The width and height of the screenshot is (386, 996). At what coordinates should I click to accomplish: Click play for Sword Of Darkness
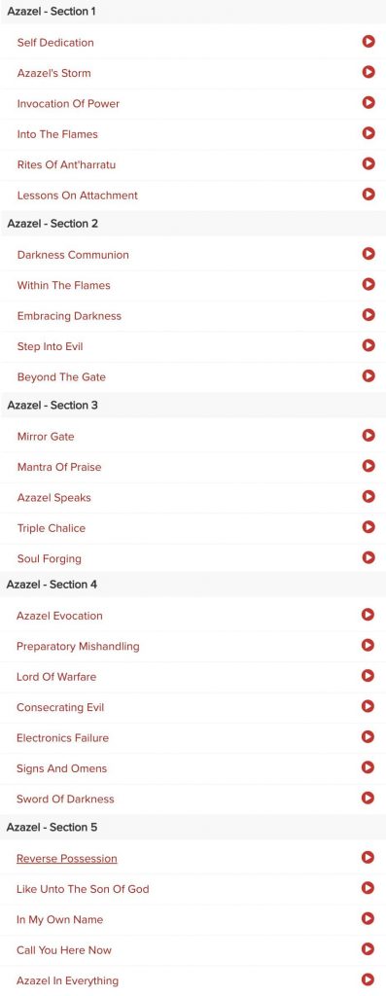click(x=368, y=798)
